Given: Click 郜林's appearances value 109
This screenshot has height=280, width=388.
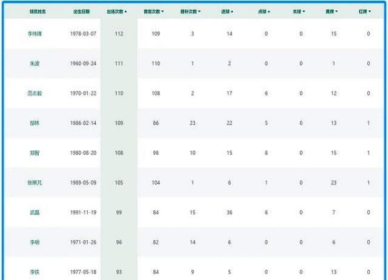Looking at the screenshot, I should 119,123.
